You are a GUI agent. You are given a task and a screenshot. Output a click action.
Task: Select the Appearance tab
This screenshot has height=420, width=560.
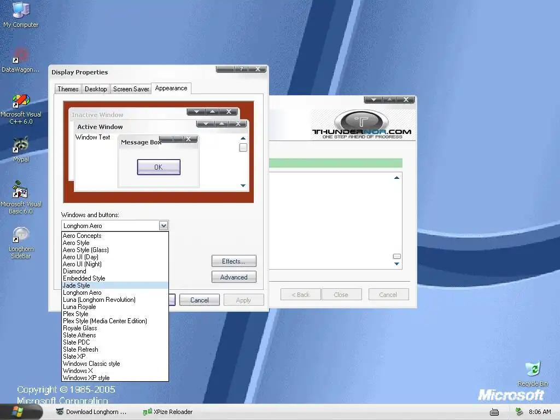click(171, 88)
